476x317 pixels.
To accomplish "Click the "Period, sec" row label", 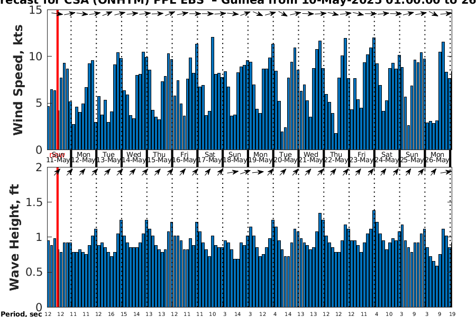I will 21,314.
